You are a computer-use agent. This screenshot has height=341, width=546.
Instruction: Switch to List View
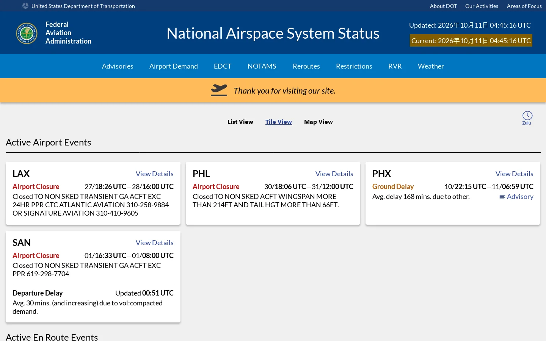[x=240, y=122]
